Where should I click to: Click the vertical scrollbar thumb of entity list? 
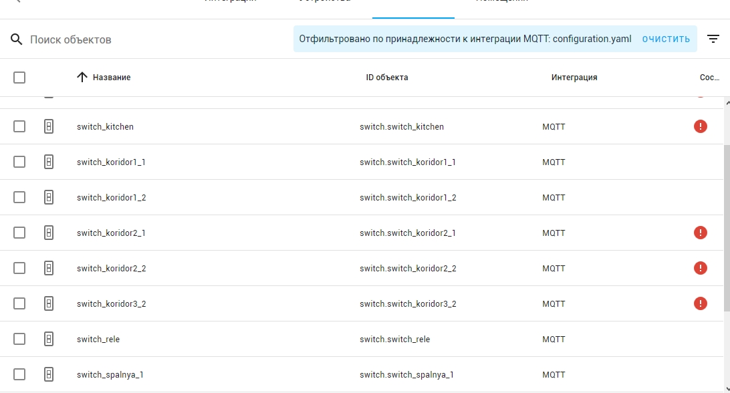coord(727,228)
